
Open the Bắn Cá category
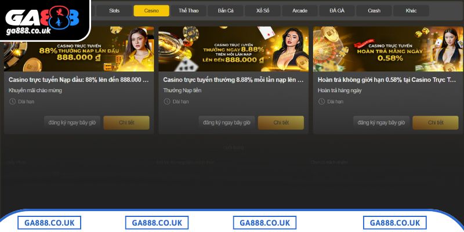pyautogui.click(x=226, y=10)
